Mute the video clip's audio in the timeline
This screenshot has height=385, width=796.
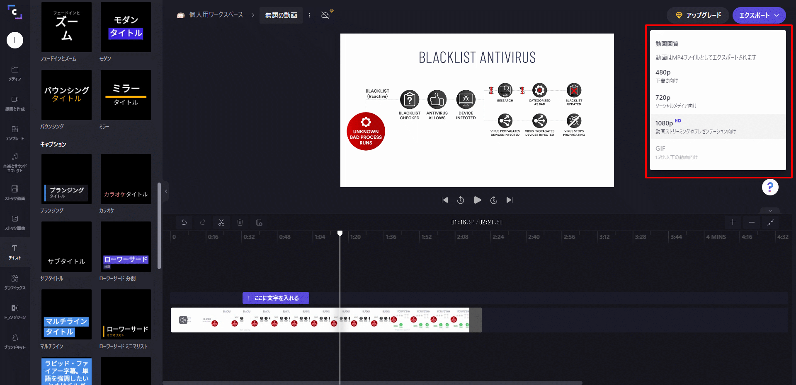coord(183,319)
